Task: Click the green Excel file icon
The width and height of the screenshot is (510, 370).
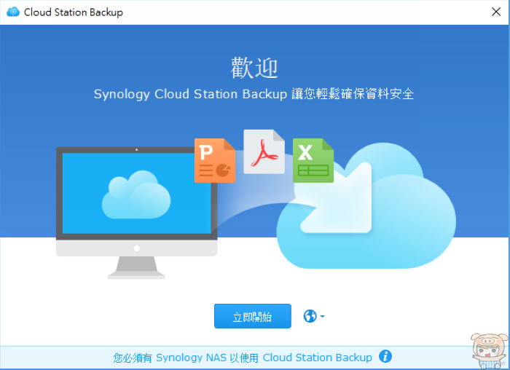Action: point(313,160)
